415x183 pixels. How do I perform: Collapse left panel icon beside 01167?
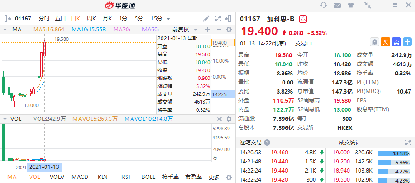coord(8,19)
